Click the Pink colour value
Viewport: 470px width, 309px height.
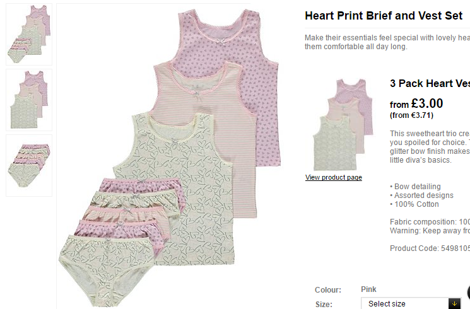[368, 289]
